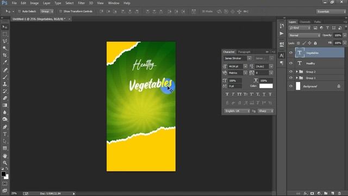Click the layer Opacity value field
This screenshot has height=196, width=348.
[338, 35]
